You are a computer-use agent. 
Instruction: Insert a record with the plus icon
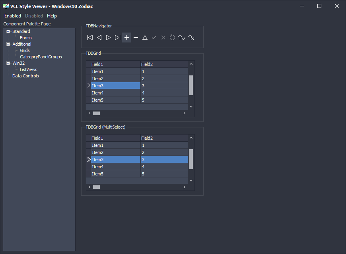pos(126,38)
